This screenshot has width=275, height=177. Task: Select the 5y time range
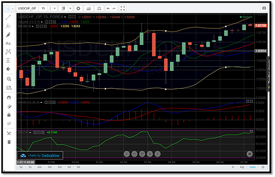click(21, 167)
